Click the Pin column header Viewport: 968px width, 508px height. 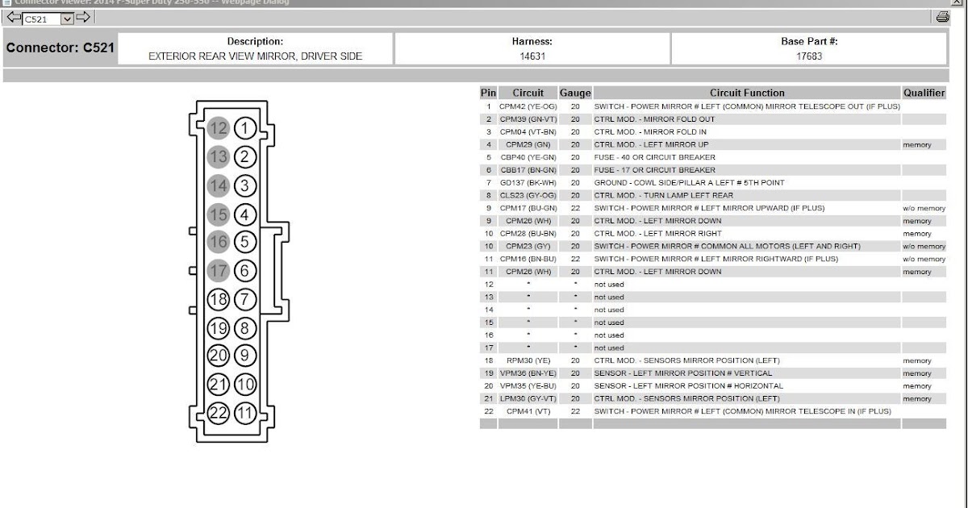click(x=488, y=94)
